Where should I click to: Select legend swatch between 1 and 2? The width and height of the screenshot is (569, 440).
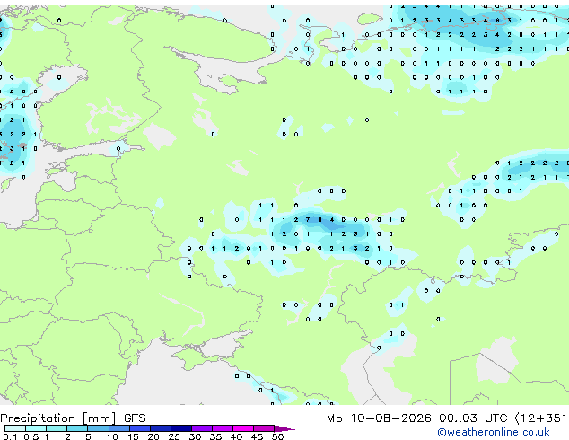pyautogui.click(x=57, y=428)
